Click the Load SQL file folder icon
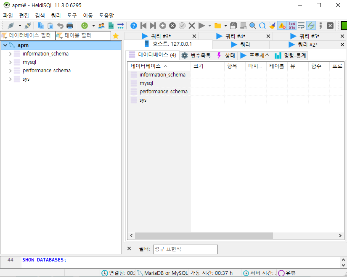This screenshot has height=277, width=347. click(x=218, y=26)
